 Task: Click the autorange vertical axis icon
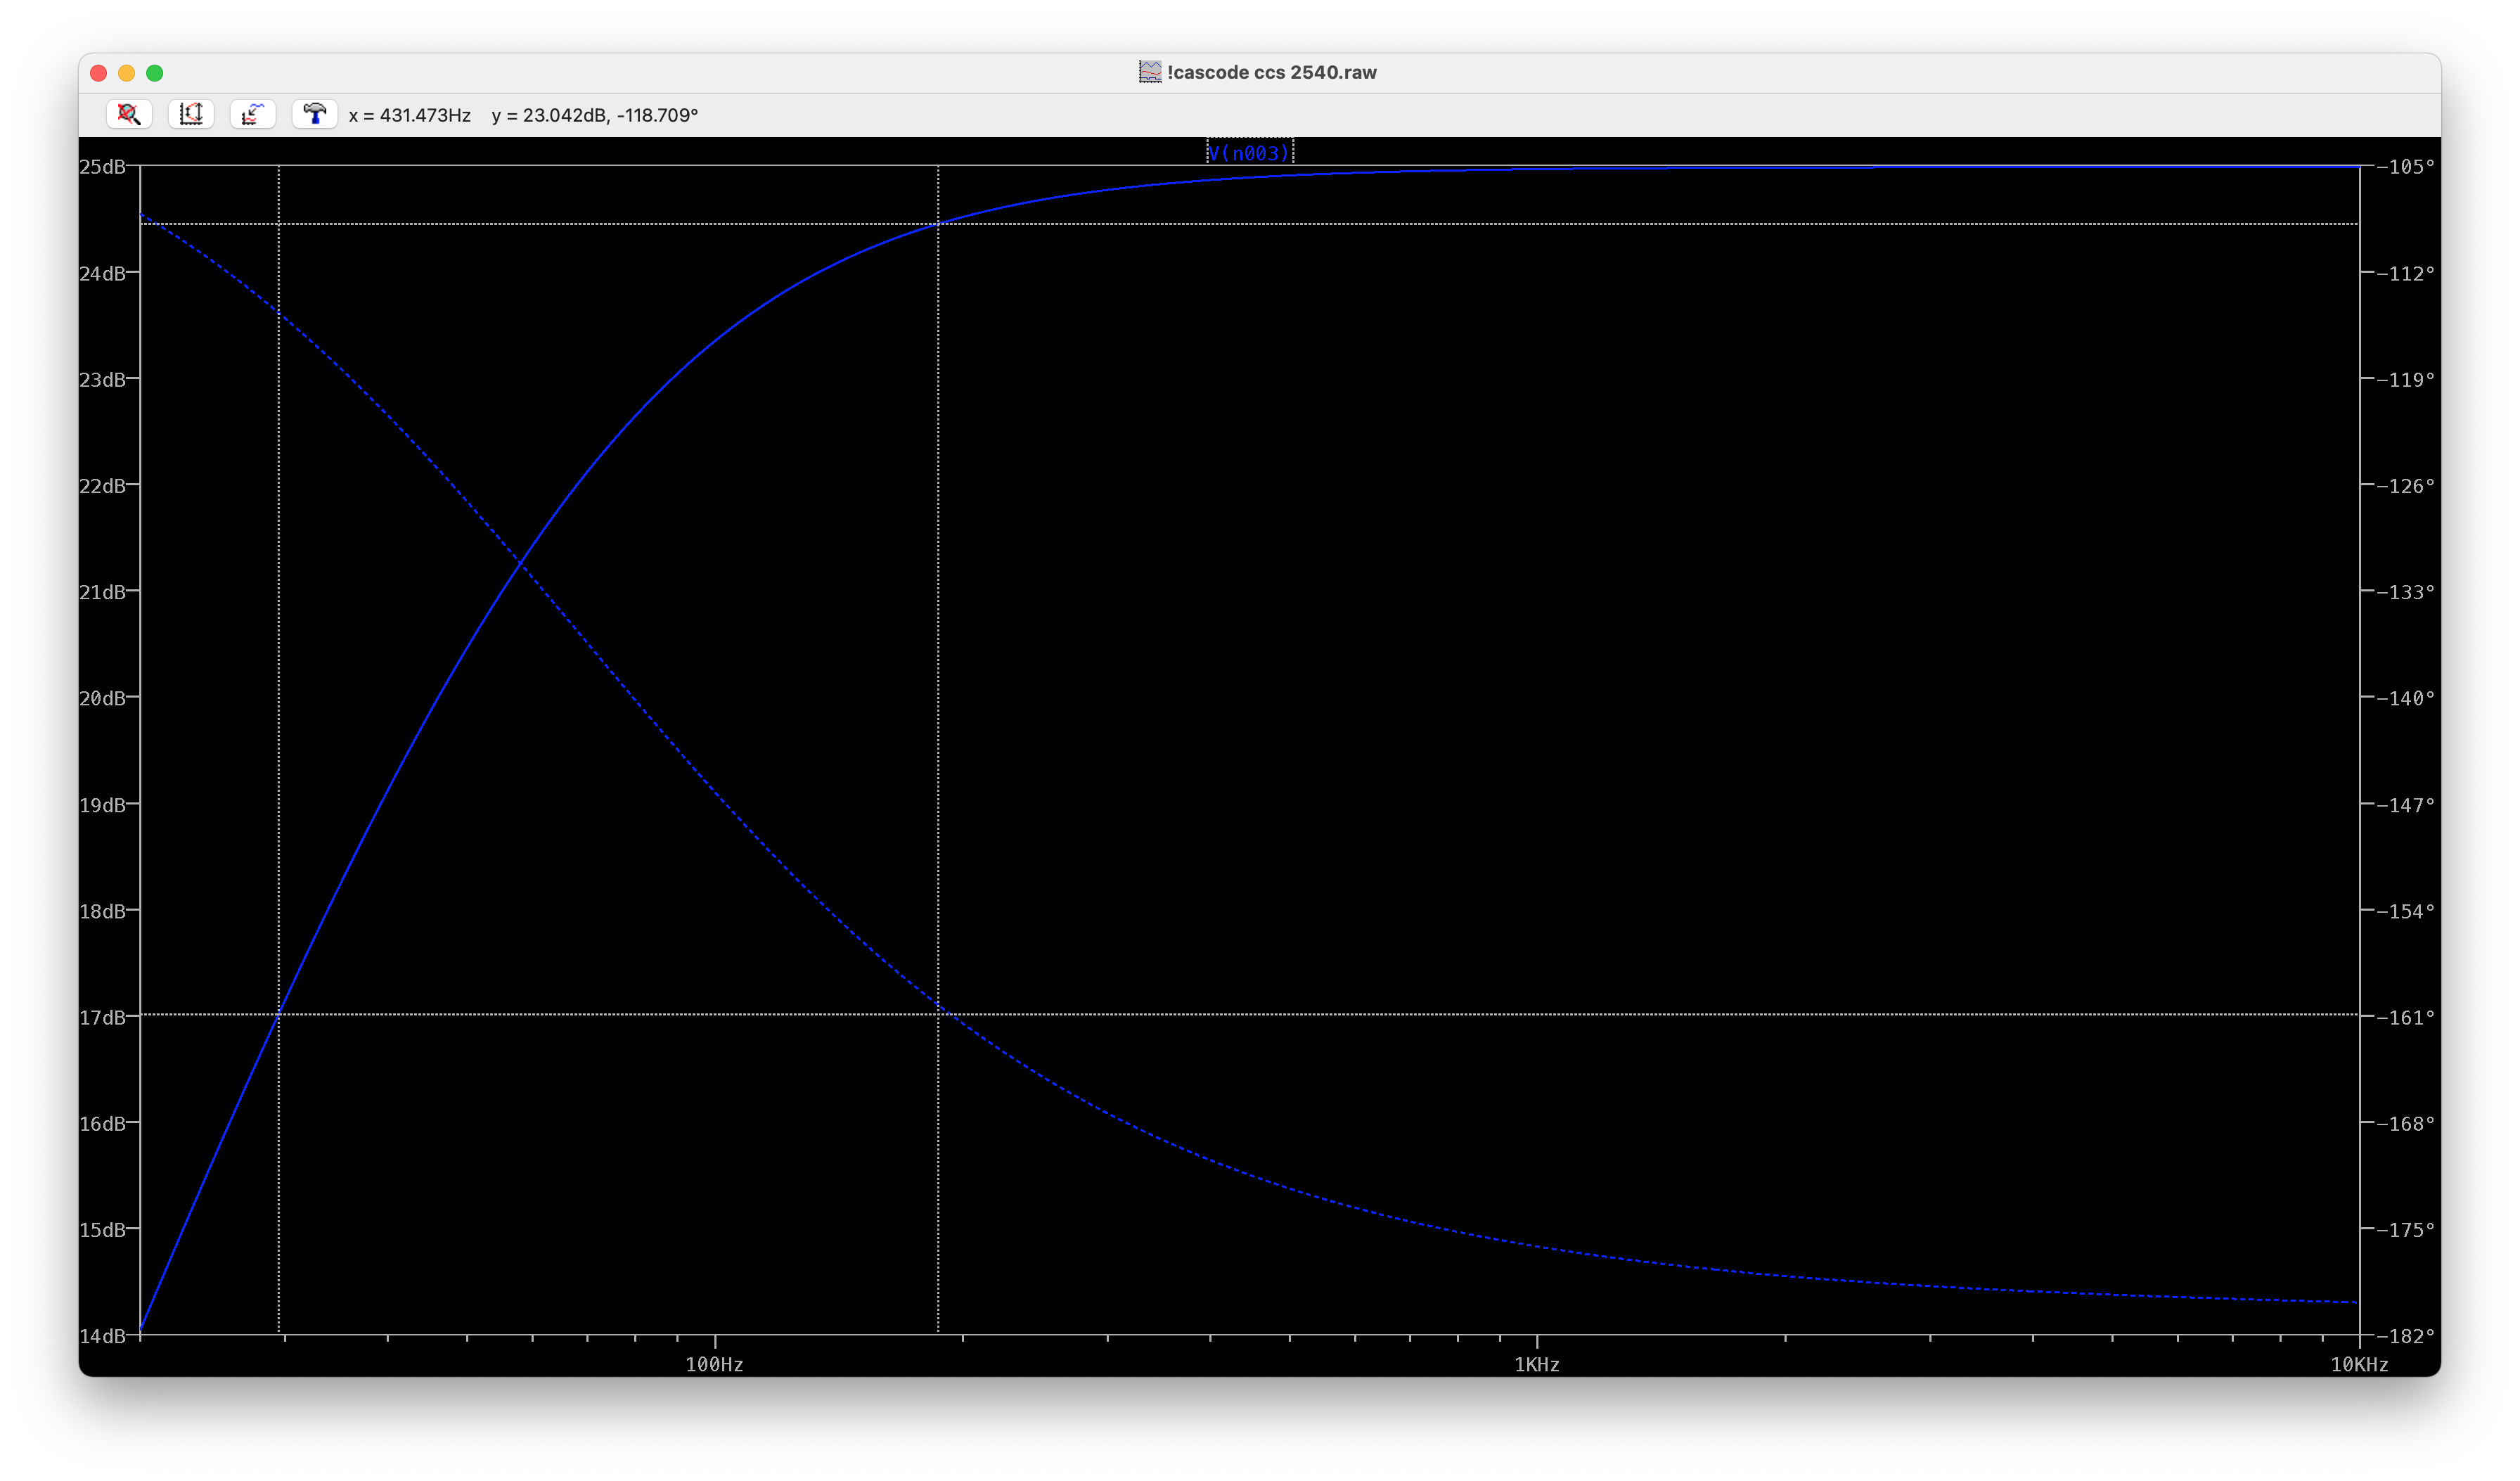[191, 114]
